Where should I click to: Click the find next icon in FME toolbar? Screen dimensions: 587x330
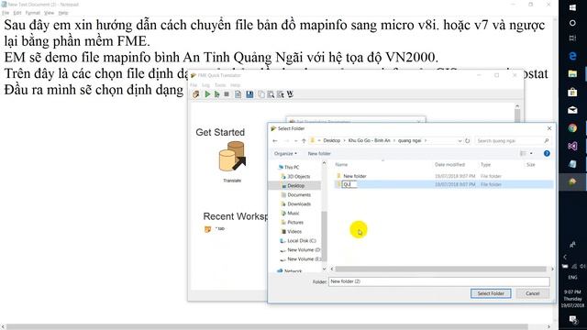click(x=281, y=94)
